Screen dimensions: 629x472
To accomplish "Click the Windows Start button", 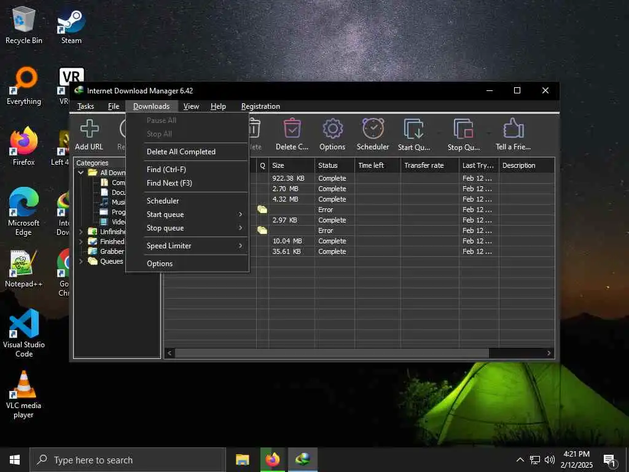I will [x=15, y=460].
